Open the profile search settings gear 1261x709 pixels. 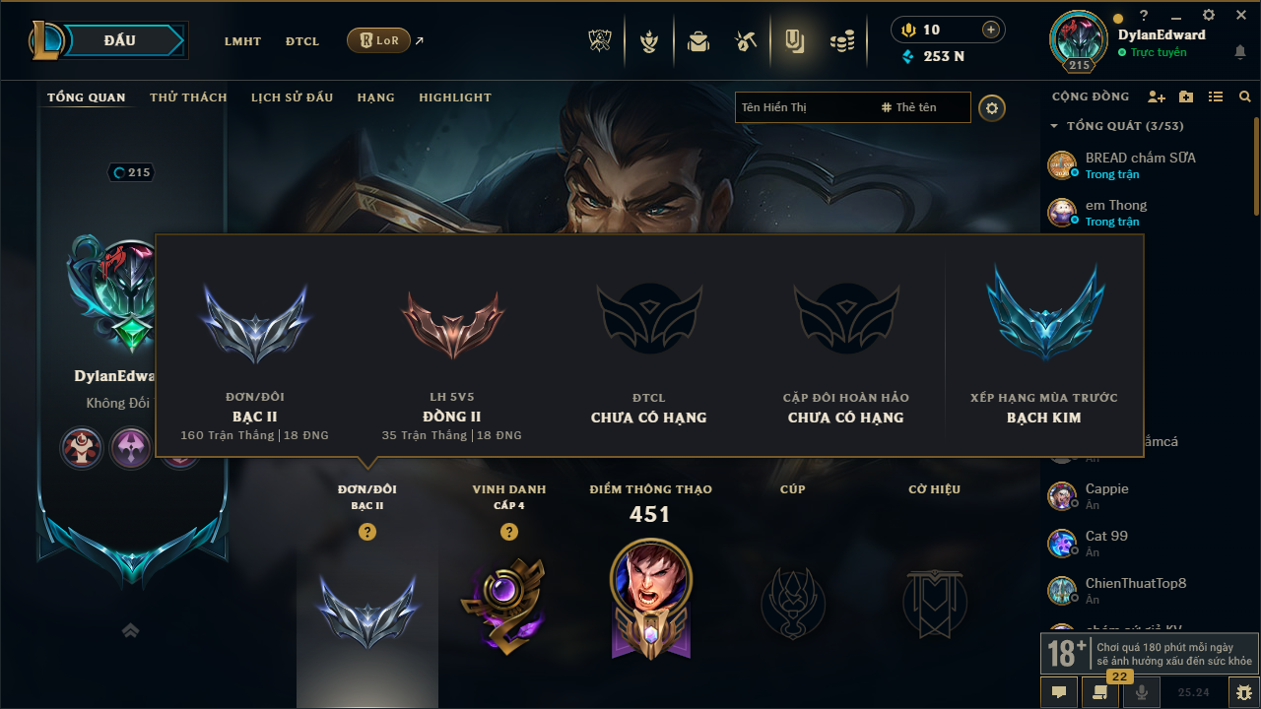click(x=992, y=107)
